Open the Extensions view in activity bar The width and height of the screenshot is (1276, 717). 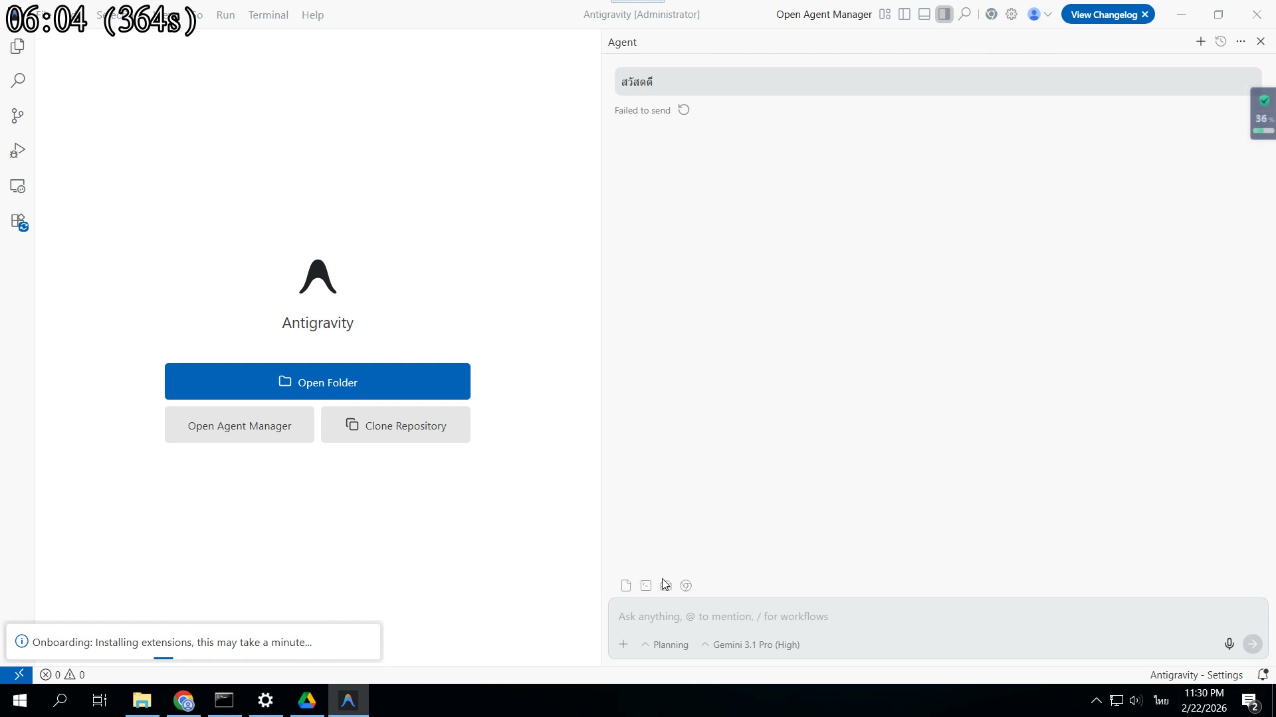[x=19, y=222]
